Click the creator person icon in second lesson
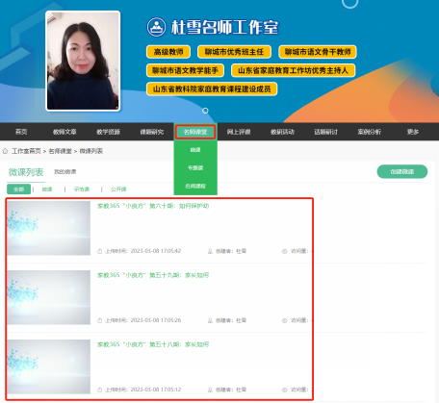439x403 pixels. (210, 320)
